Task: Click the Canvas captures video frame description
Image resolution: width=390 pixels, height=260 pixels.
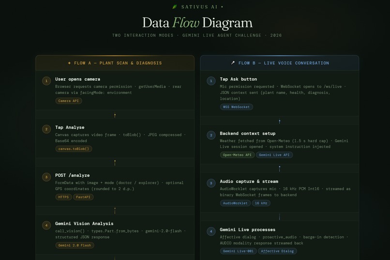Action: (120, 138)
